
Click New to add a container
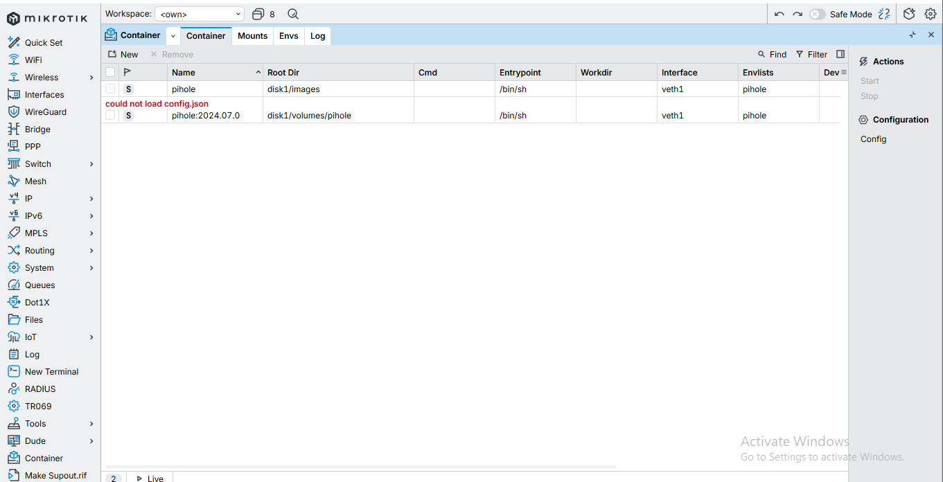click(123, 54)
